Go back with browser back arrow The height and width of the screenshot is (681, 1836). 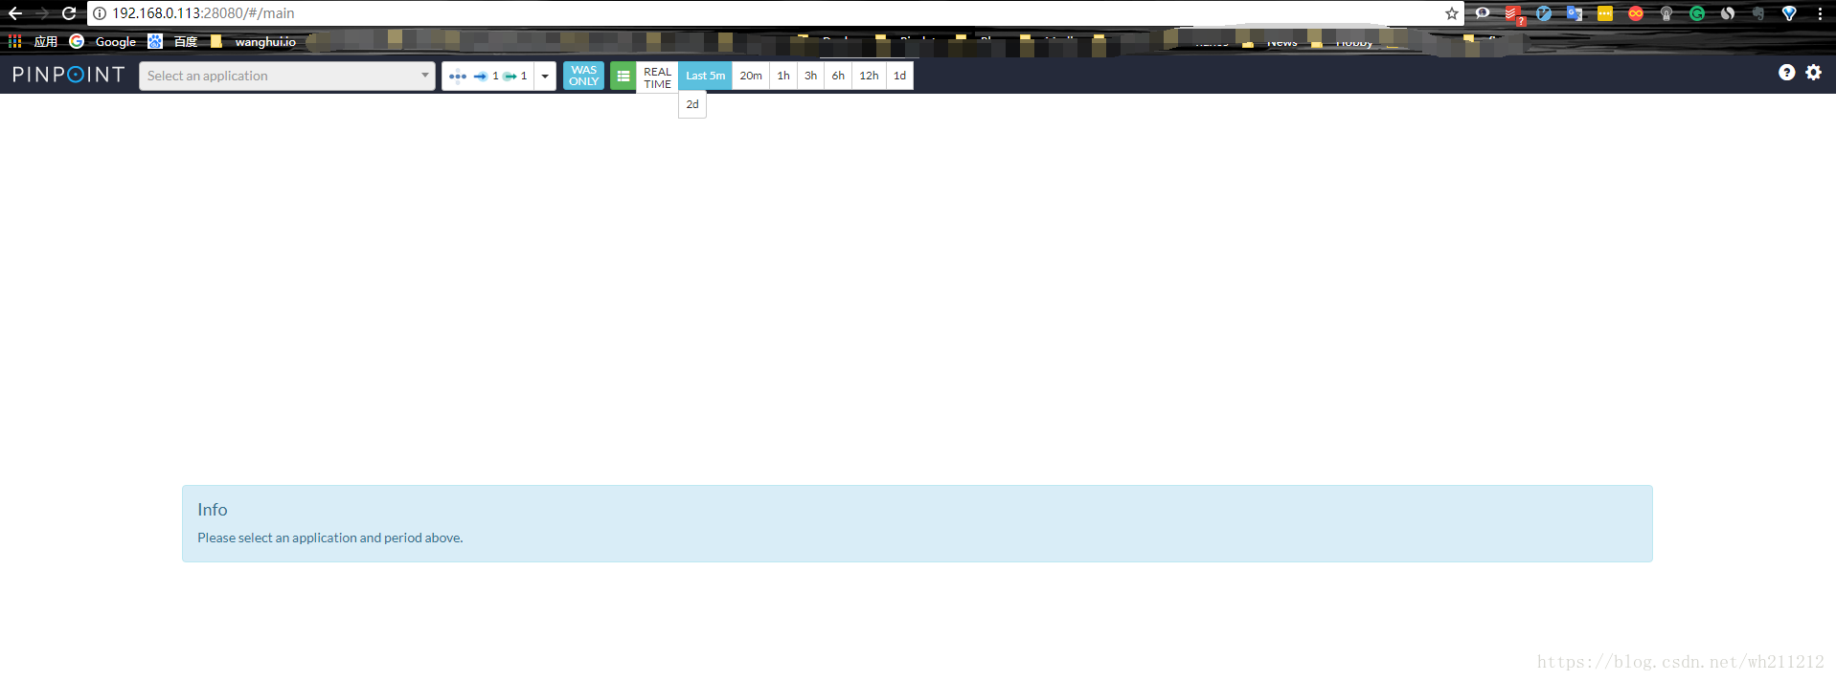point(15,13)
